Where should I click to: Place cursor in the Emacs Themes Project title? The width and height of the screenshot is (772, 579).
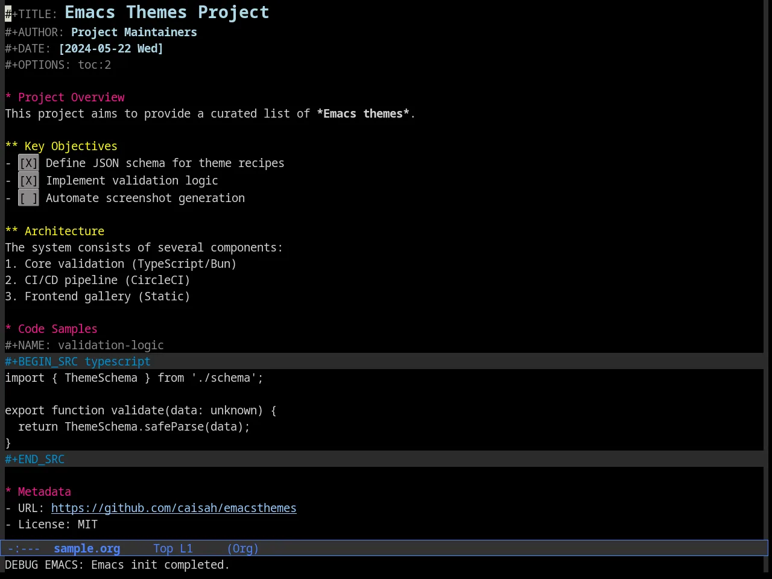click(167, 12)
